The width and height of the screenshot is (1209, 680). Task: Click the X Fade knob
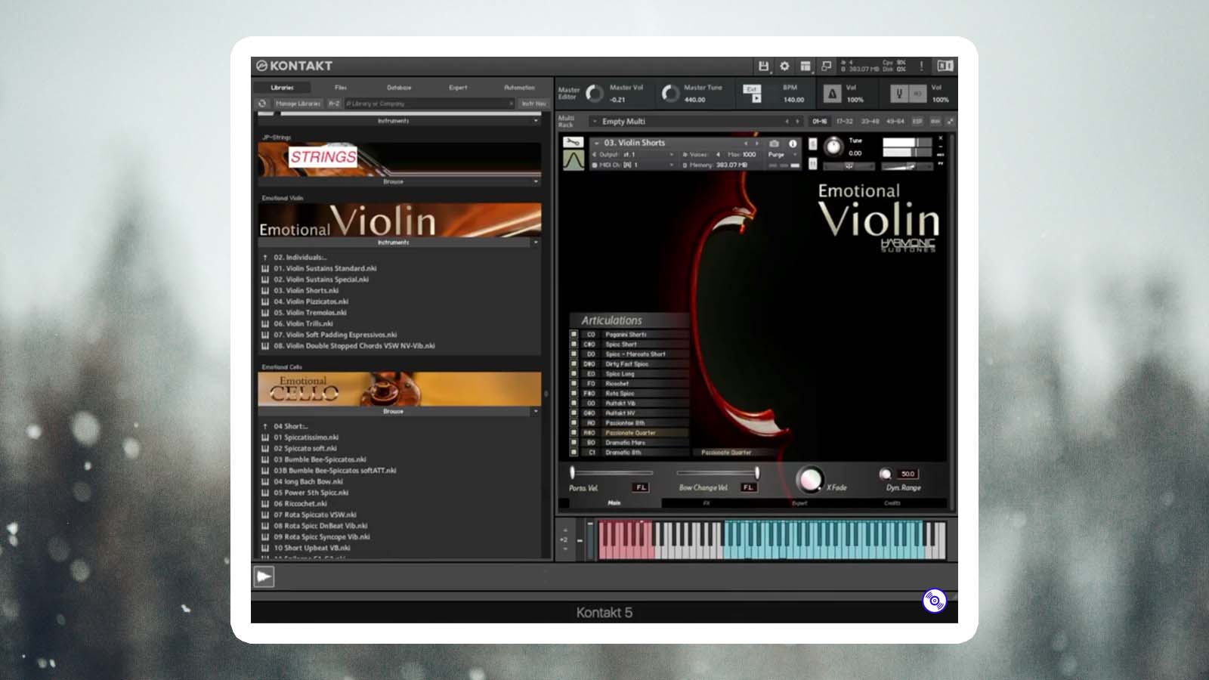809,479
